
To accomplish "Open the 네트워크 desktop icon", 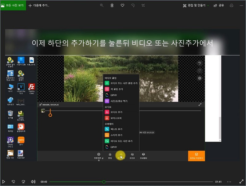I will (10, 101).
